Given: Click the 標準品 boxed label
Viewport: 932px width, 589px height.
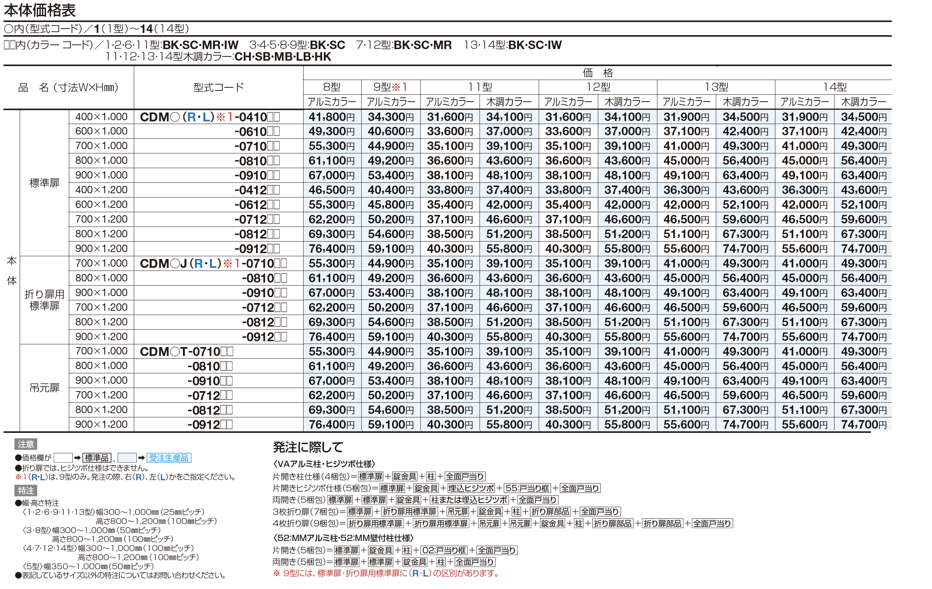Looking at the screenshot, I should (97, 458).
